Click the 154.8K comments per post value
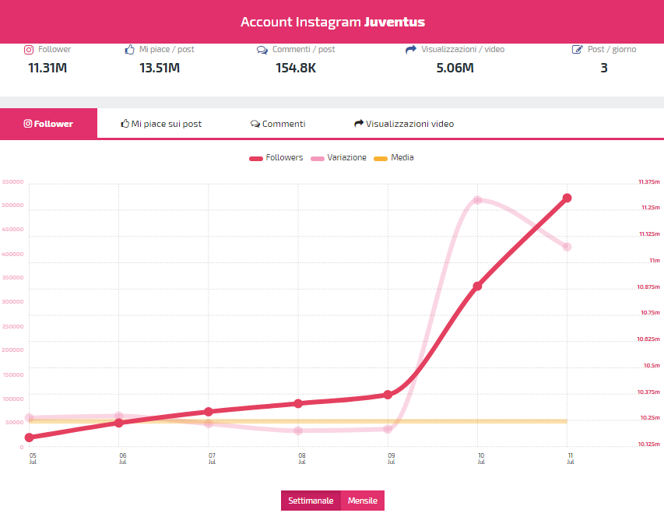Screen dimensions: 664x513 click(296, 68)
